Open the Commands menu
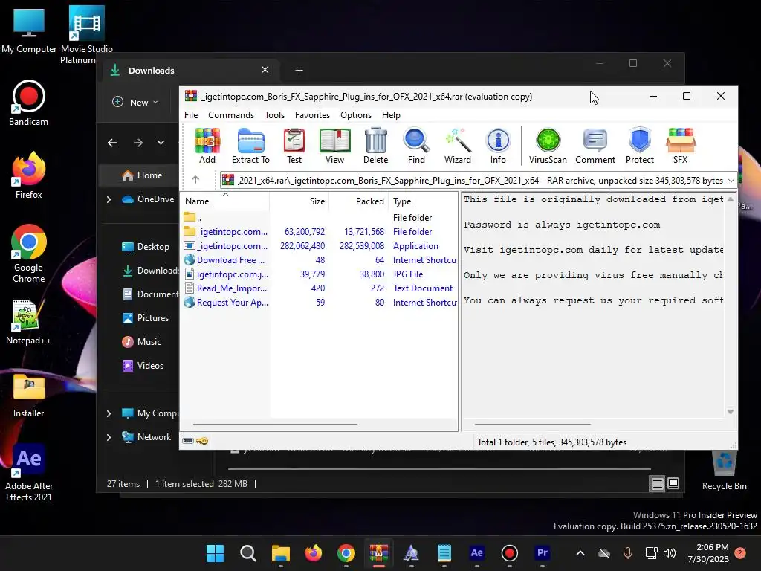 pyautogui.click(x=231, y=115)
